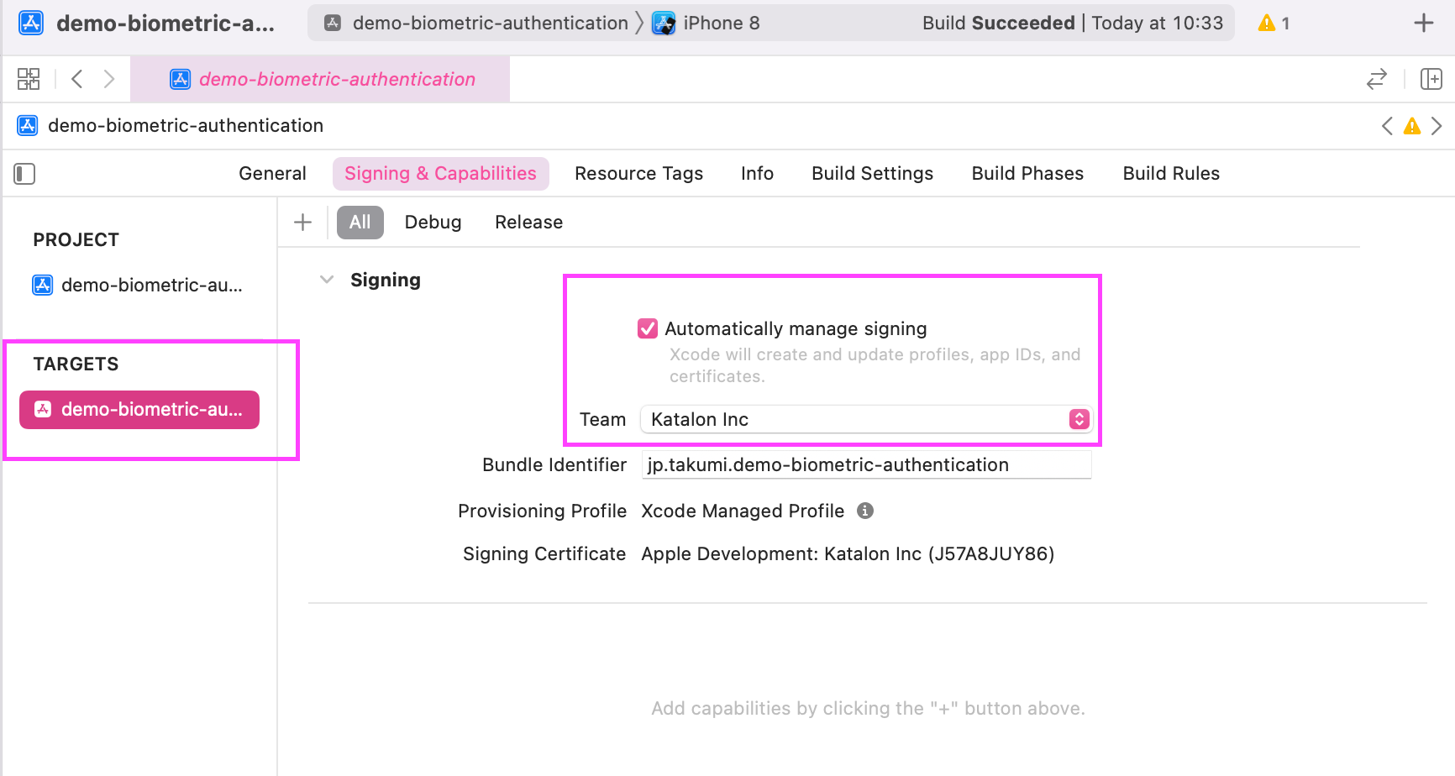Go forward with the right navigation arrow
Screen dimensions: 1455x776
click(109, 79)
